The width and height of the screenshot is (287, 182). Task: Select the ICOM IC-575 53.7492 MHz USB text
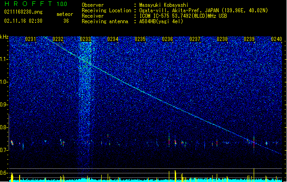tap(183, 16)
